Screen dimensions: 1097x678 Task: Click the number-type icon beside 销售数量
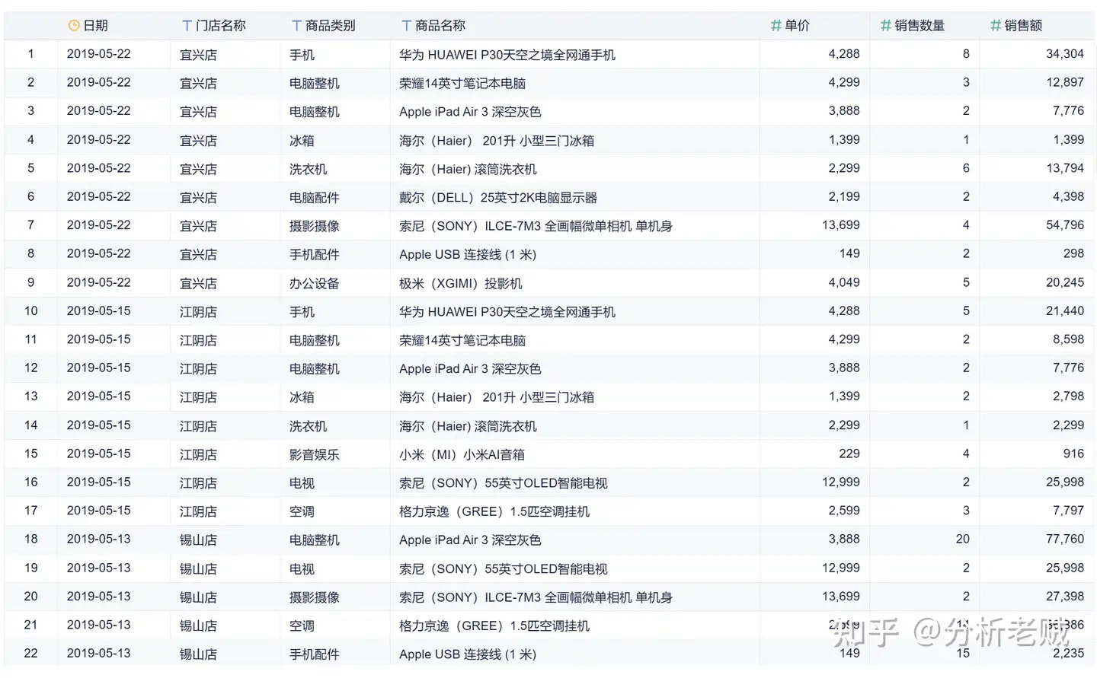[885, 26]
